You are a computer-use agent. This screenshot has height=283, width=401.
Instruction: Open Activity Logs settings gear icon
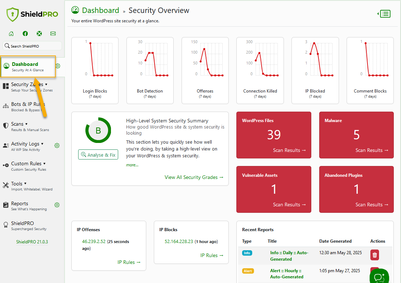(x=57, y=145)
